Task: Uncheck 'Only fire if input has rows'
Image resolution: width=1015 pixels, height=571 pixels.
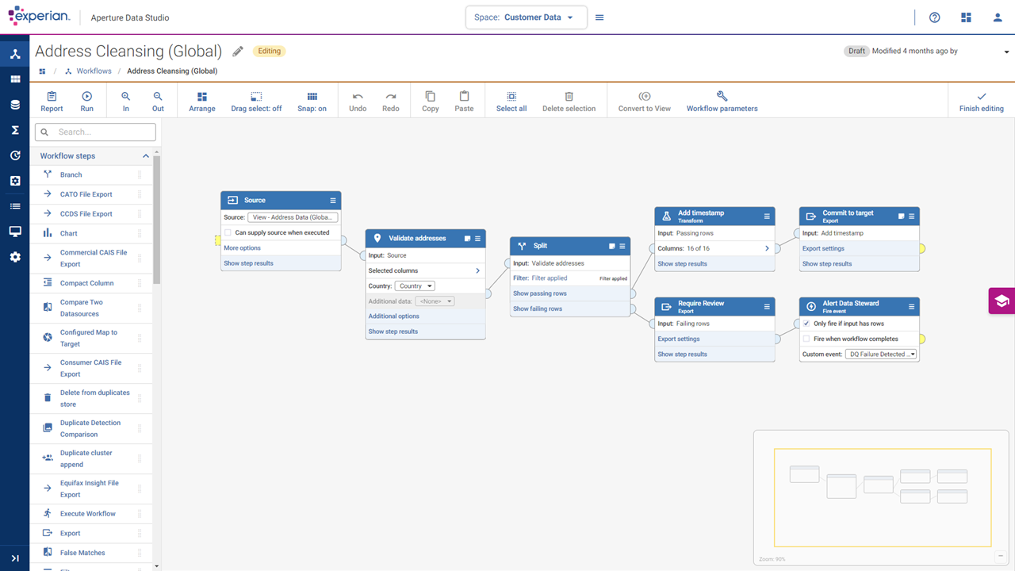Action: coord(806,324)
